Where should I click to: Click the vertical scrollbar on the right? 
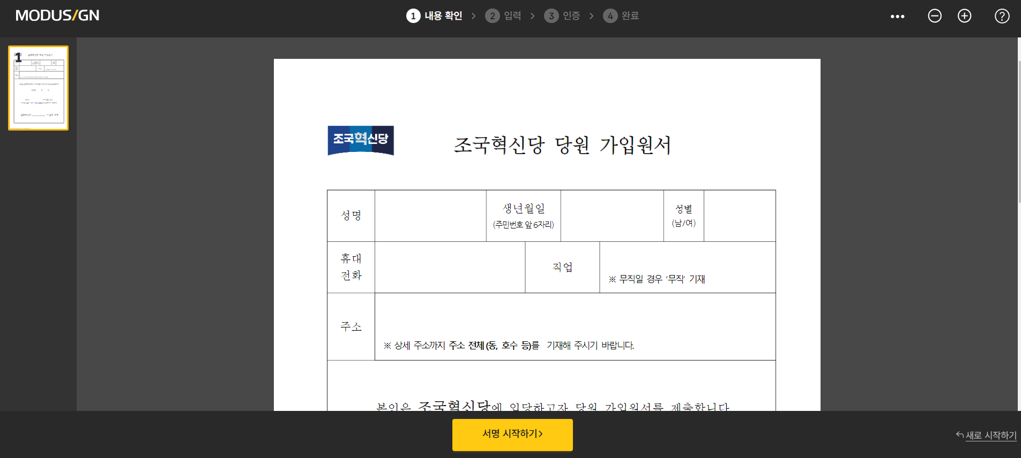1019,131
